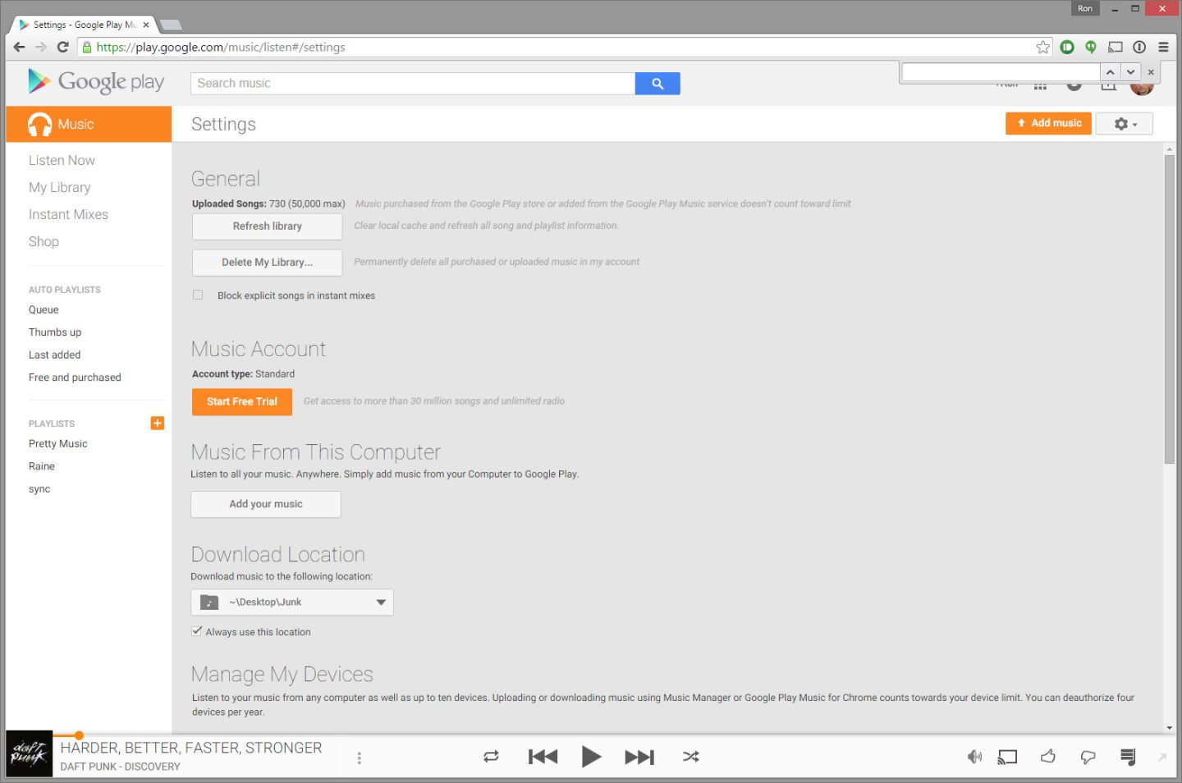
Task: Bookmark page with the star icon
Action: coord(1042,47)
